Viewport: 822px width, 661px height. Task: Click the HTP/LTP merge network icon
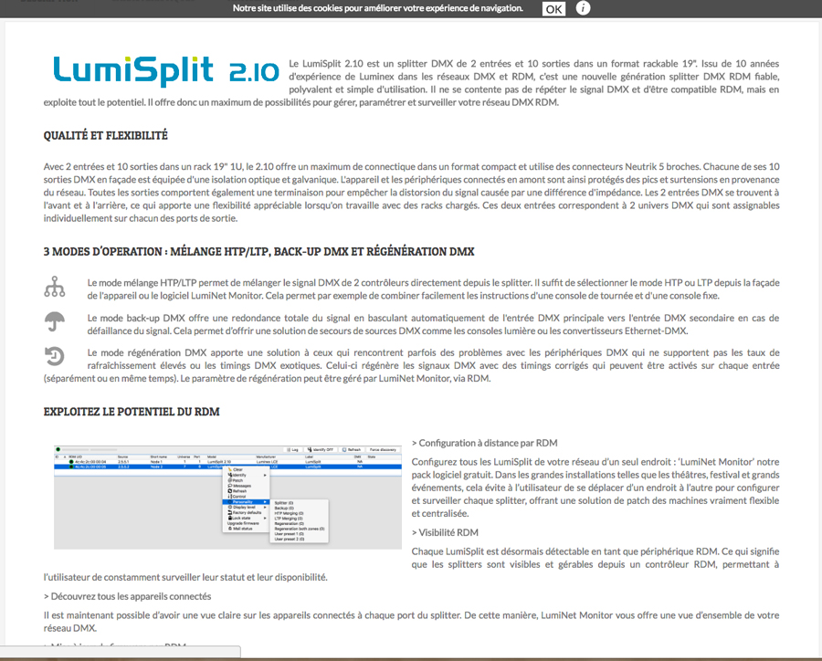[x=55, y=288]
